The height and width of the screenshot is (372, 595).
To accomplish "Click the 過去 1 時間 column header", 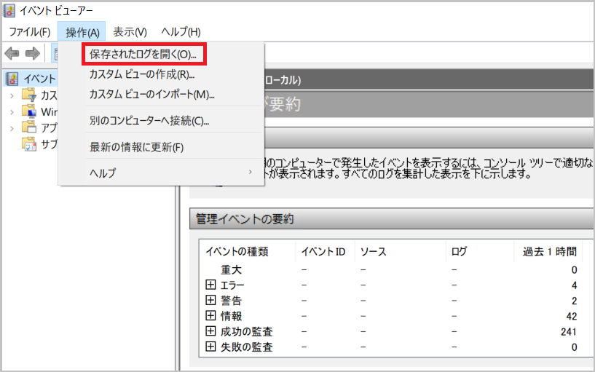I will tap(549, 251).
